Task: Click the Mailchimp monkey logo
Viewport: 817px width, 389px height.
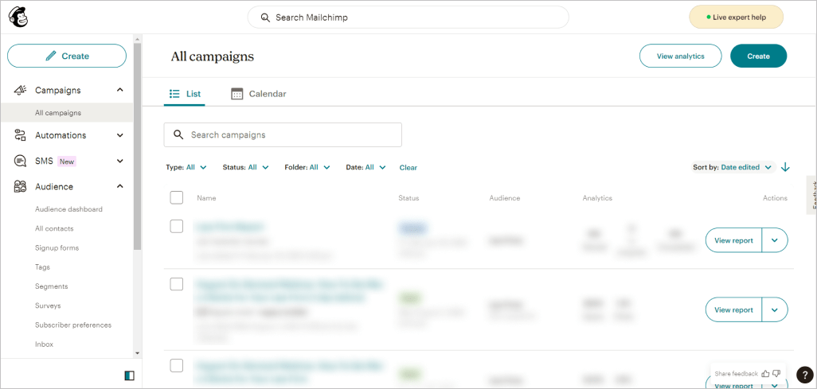Action: click(18, 17)
